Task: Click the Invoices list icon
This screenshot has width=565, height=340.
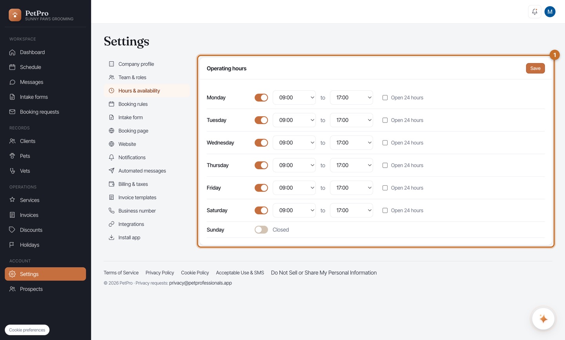Action: [x=13, y=215]
